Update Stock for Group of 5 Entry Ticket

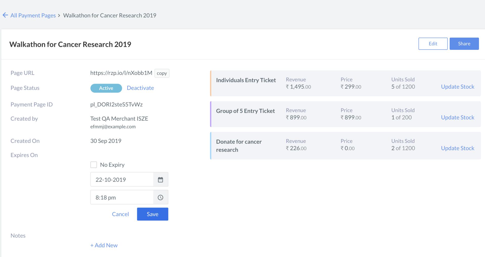click(457, 117)
